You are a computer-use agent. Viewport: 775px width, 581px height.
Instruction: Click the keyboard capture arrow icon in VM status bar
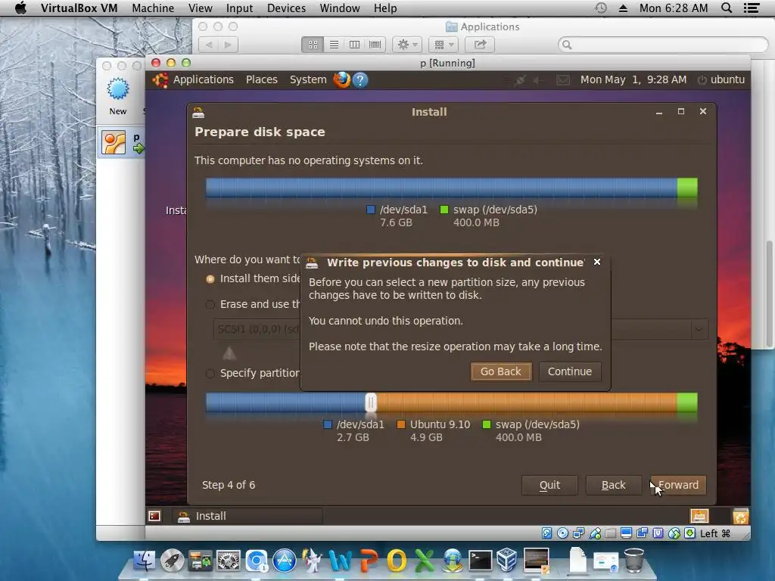(x=690, y=533)
